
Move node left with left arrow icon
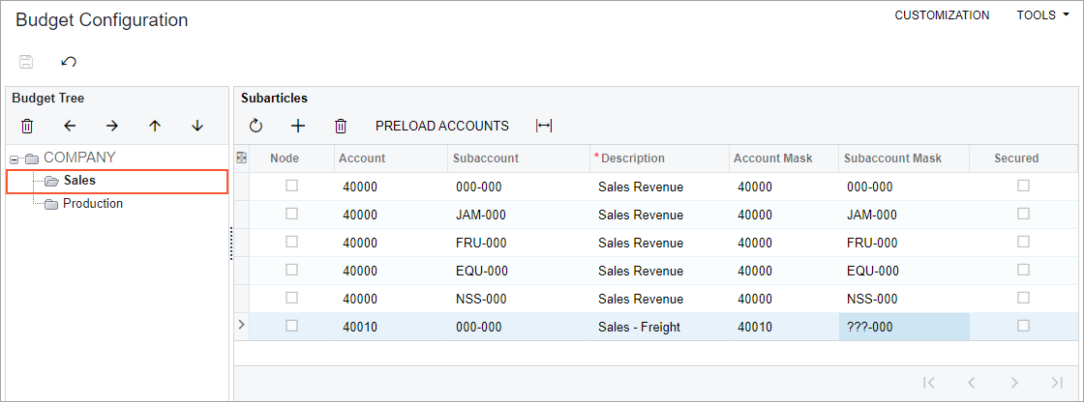coord(70,126)
